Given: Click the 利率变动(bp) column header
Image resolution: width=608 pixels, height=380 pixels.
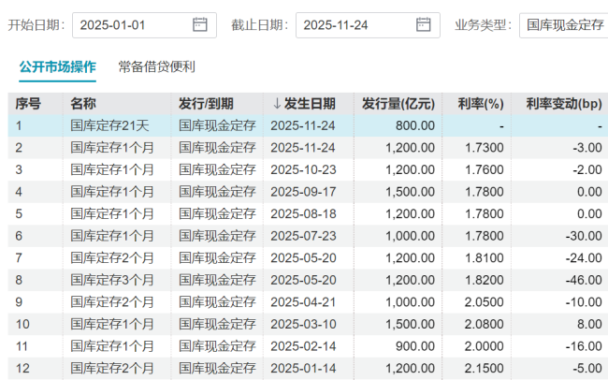Looking at the screenshot, I should pyautogui.click(x=564, y=103).
